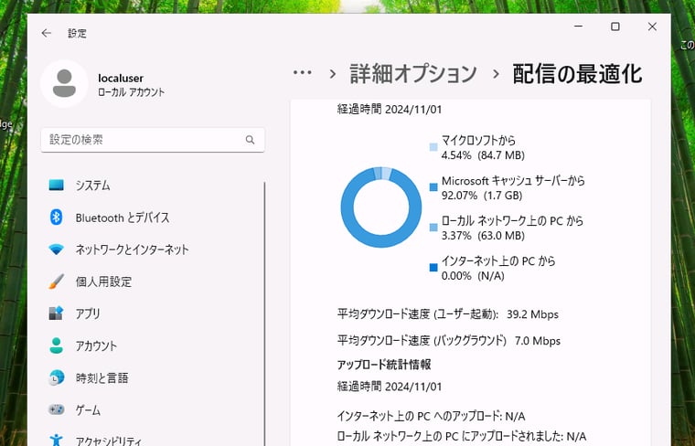Select アカウント in the sidebar
The width and height of the screenshot is (695, 446).
[x=152, y=345]
